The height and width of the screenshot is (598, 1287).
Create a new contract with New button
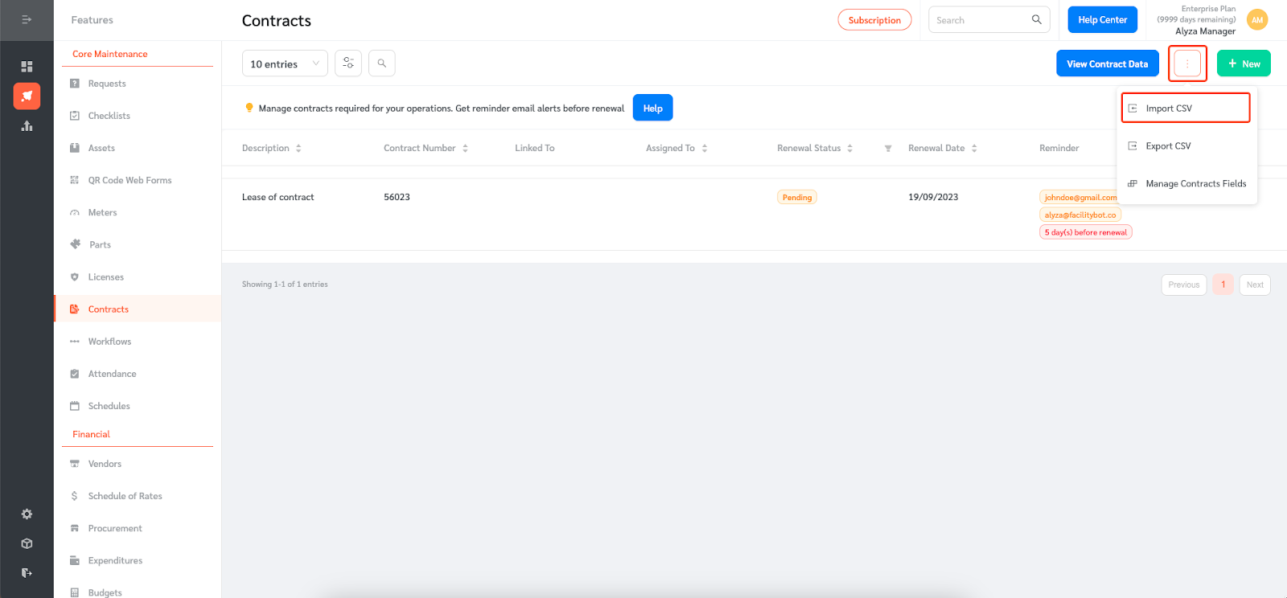[x=1244, y=63]
